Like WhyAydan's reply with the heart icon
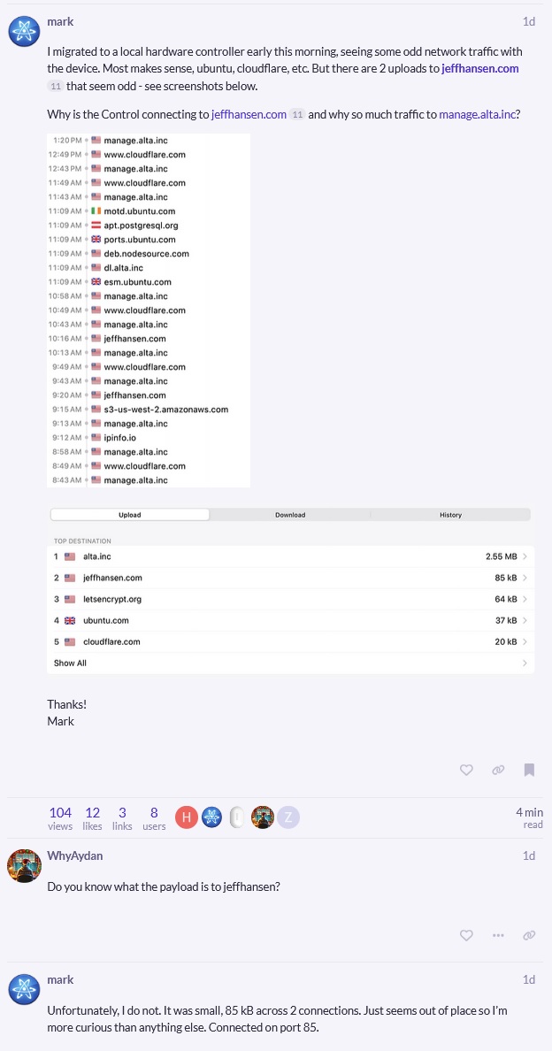This screenshot has height=1051, width=552. click(466, 935)
